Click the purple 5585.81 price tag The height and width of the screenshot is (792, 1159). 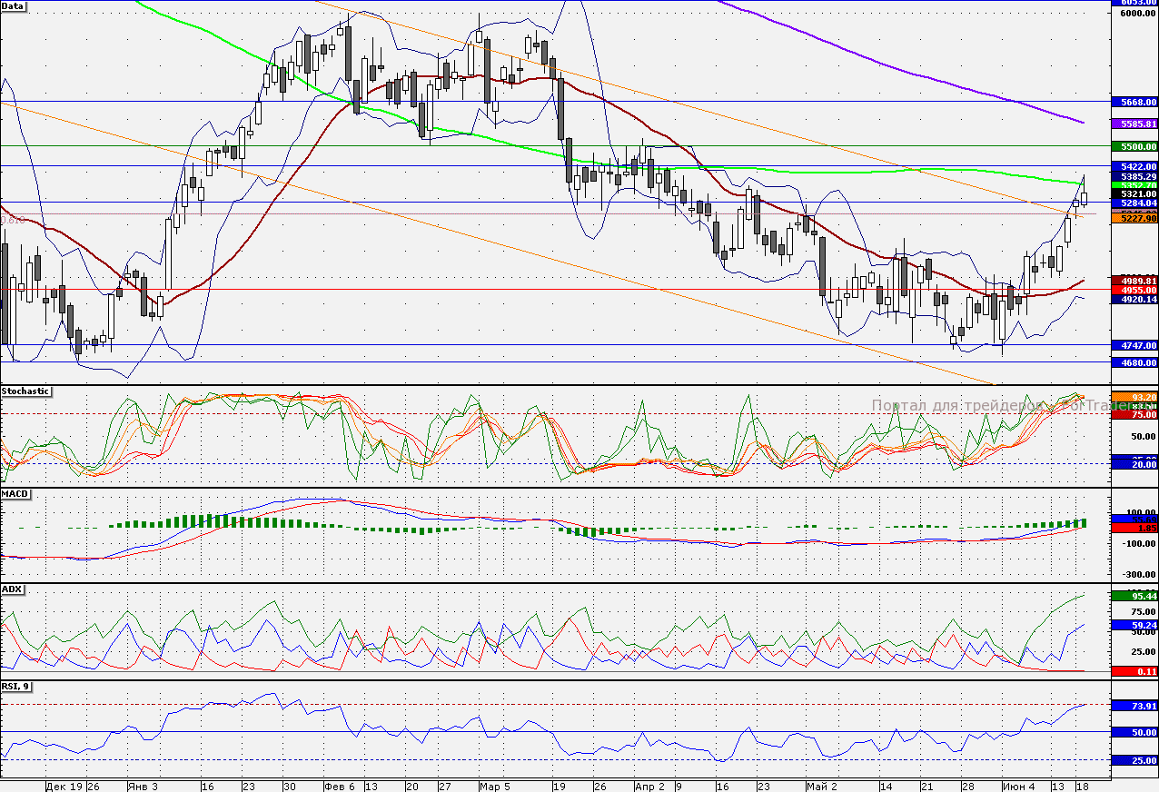click(x=1135, y=124)
